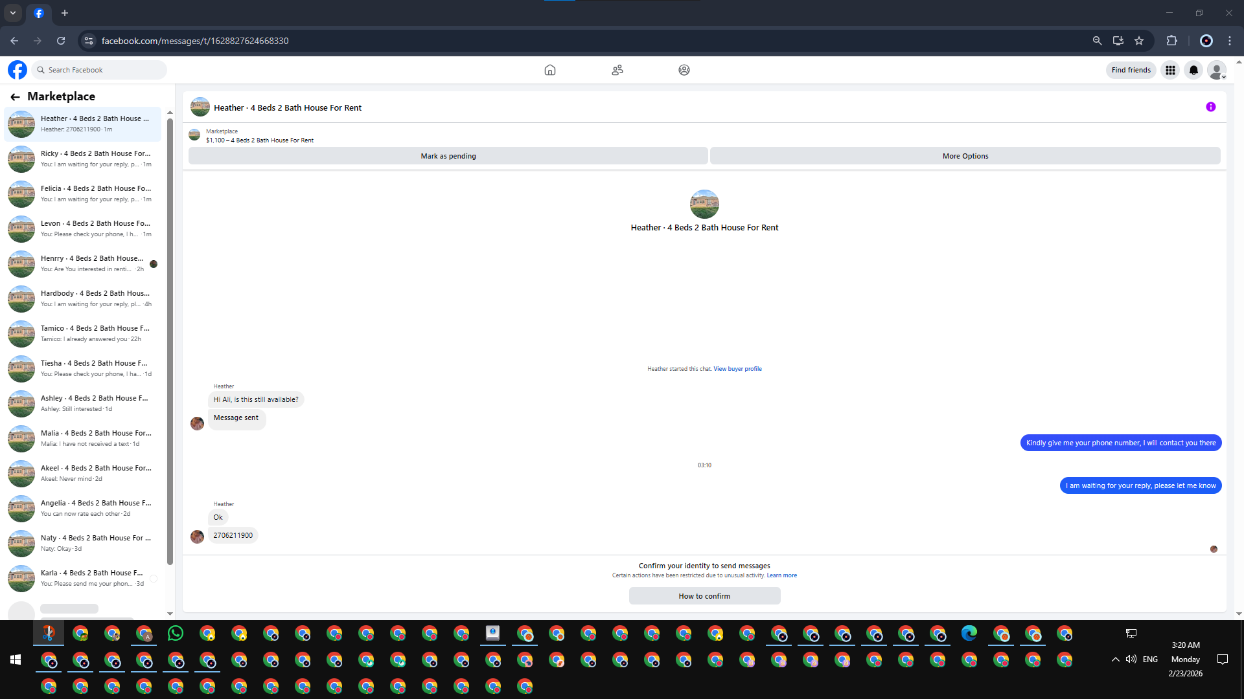Open the Naty conversation
1244x699 pixels.
pos(83,544)
